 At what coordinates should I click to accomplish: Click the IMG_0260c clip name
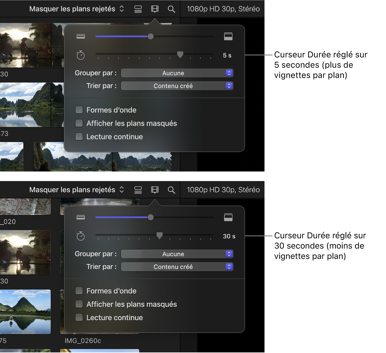(83, 340)
